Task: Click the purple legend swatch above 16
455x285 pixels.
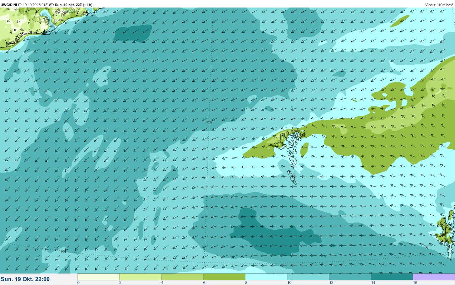Action: point(434,277)
